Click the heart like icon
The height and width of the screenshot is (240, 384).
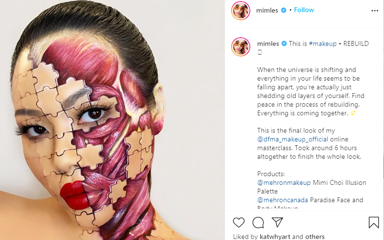[x=239, y=222]
